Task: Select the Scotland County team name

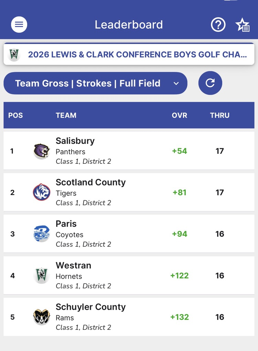Action: [91, 182]
